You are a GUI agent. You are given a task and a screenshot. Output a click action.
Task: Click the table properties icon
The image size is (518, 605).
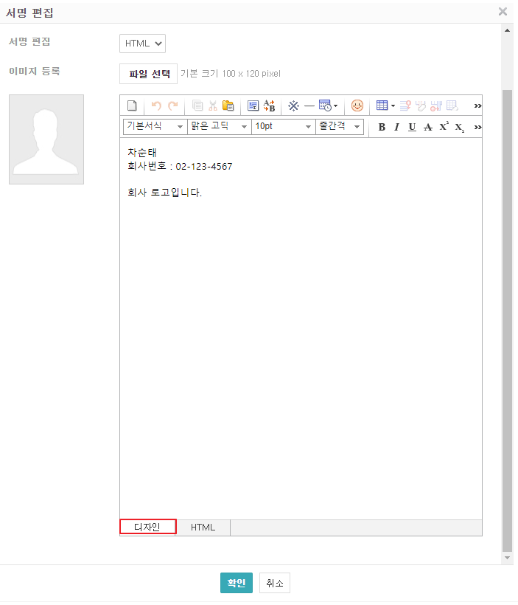[452, 106]
